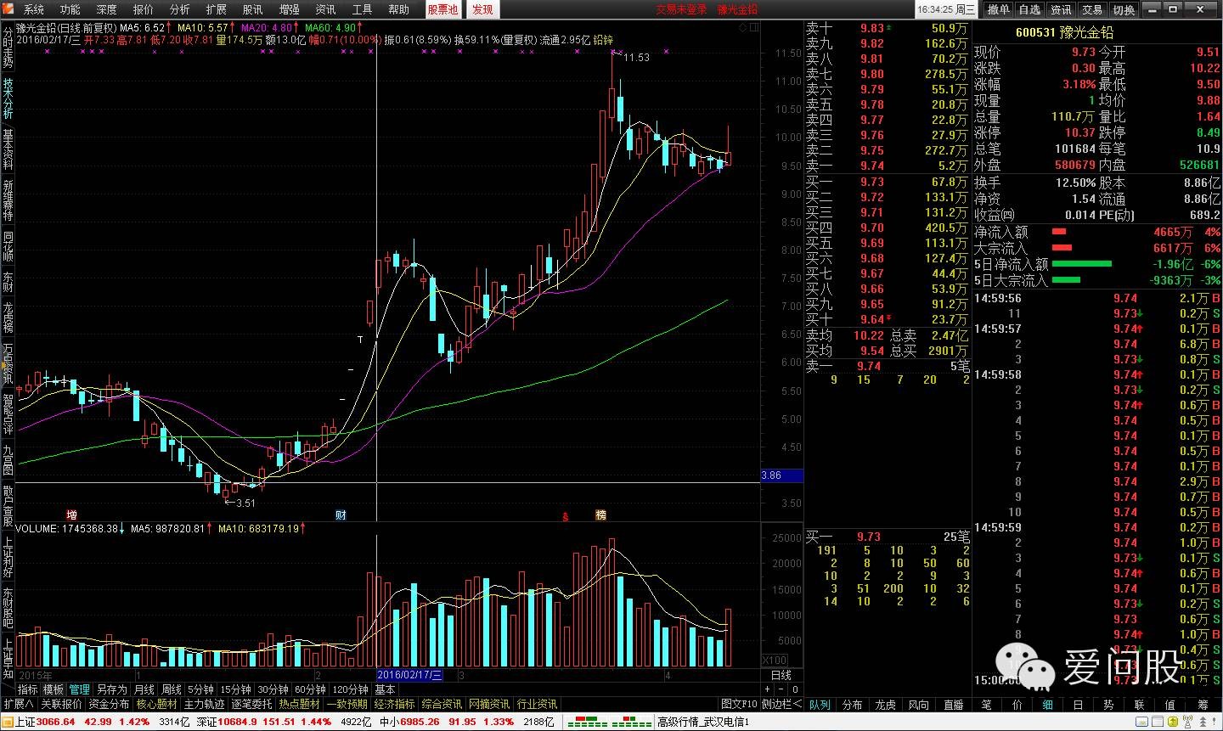This screenshot has width=1223, height=731.
Task: Click the 自选 toolbar button
Action: tap(1029, 9)
